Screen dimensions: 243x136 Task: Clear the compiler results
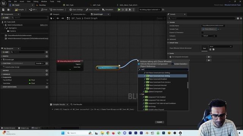click(159, 122)
